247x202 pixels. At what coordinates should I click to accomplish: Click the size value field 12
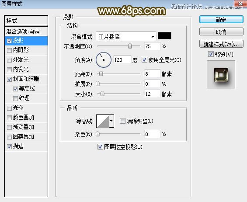click(152, 94)
